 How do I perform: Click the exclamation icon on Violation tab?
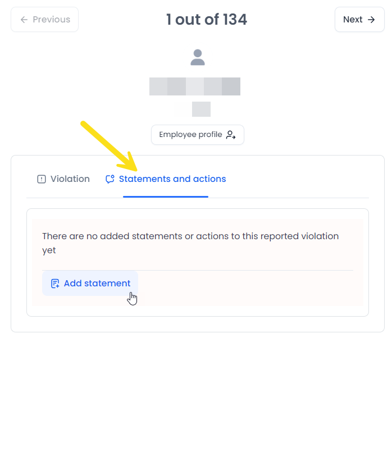(x=42, y=179)
